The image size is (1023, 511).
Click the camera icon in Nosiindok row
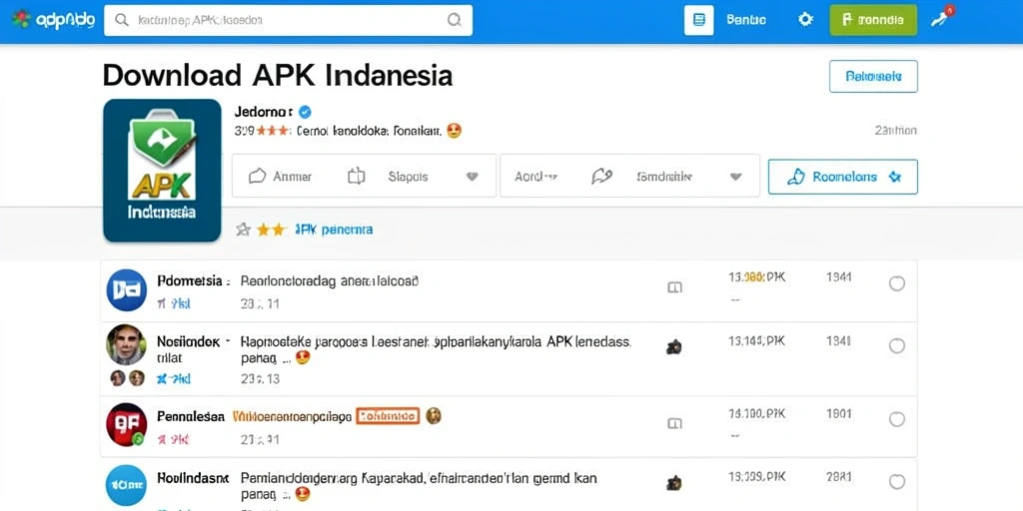674,347
